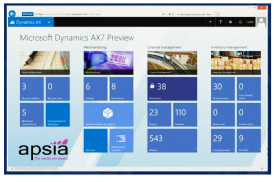
Task: Open the user profile avatar
Action: [x=261, y=22]
